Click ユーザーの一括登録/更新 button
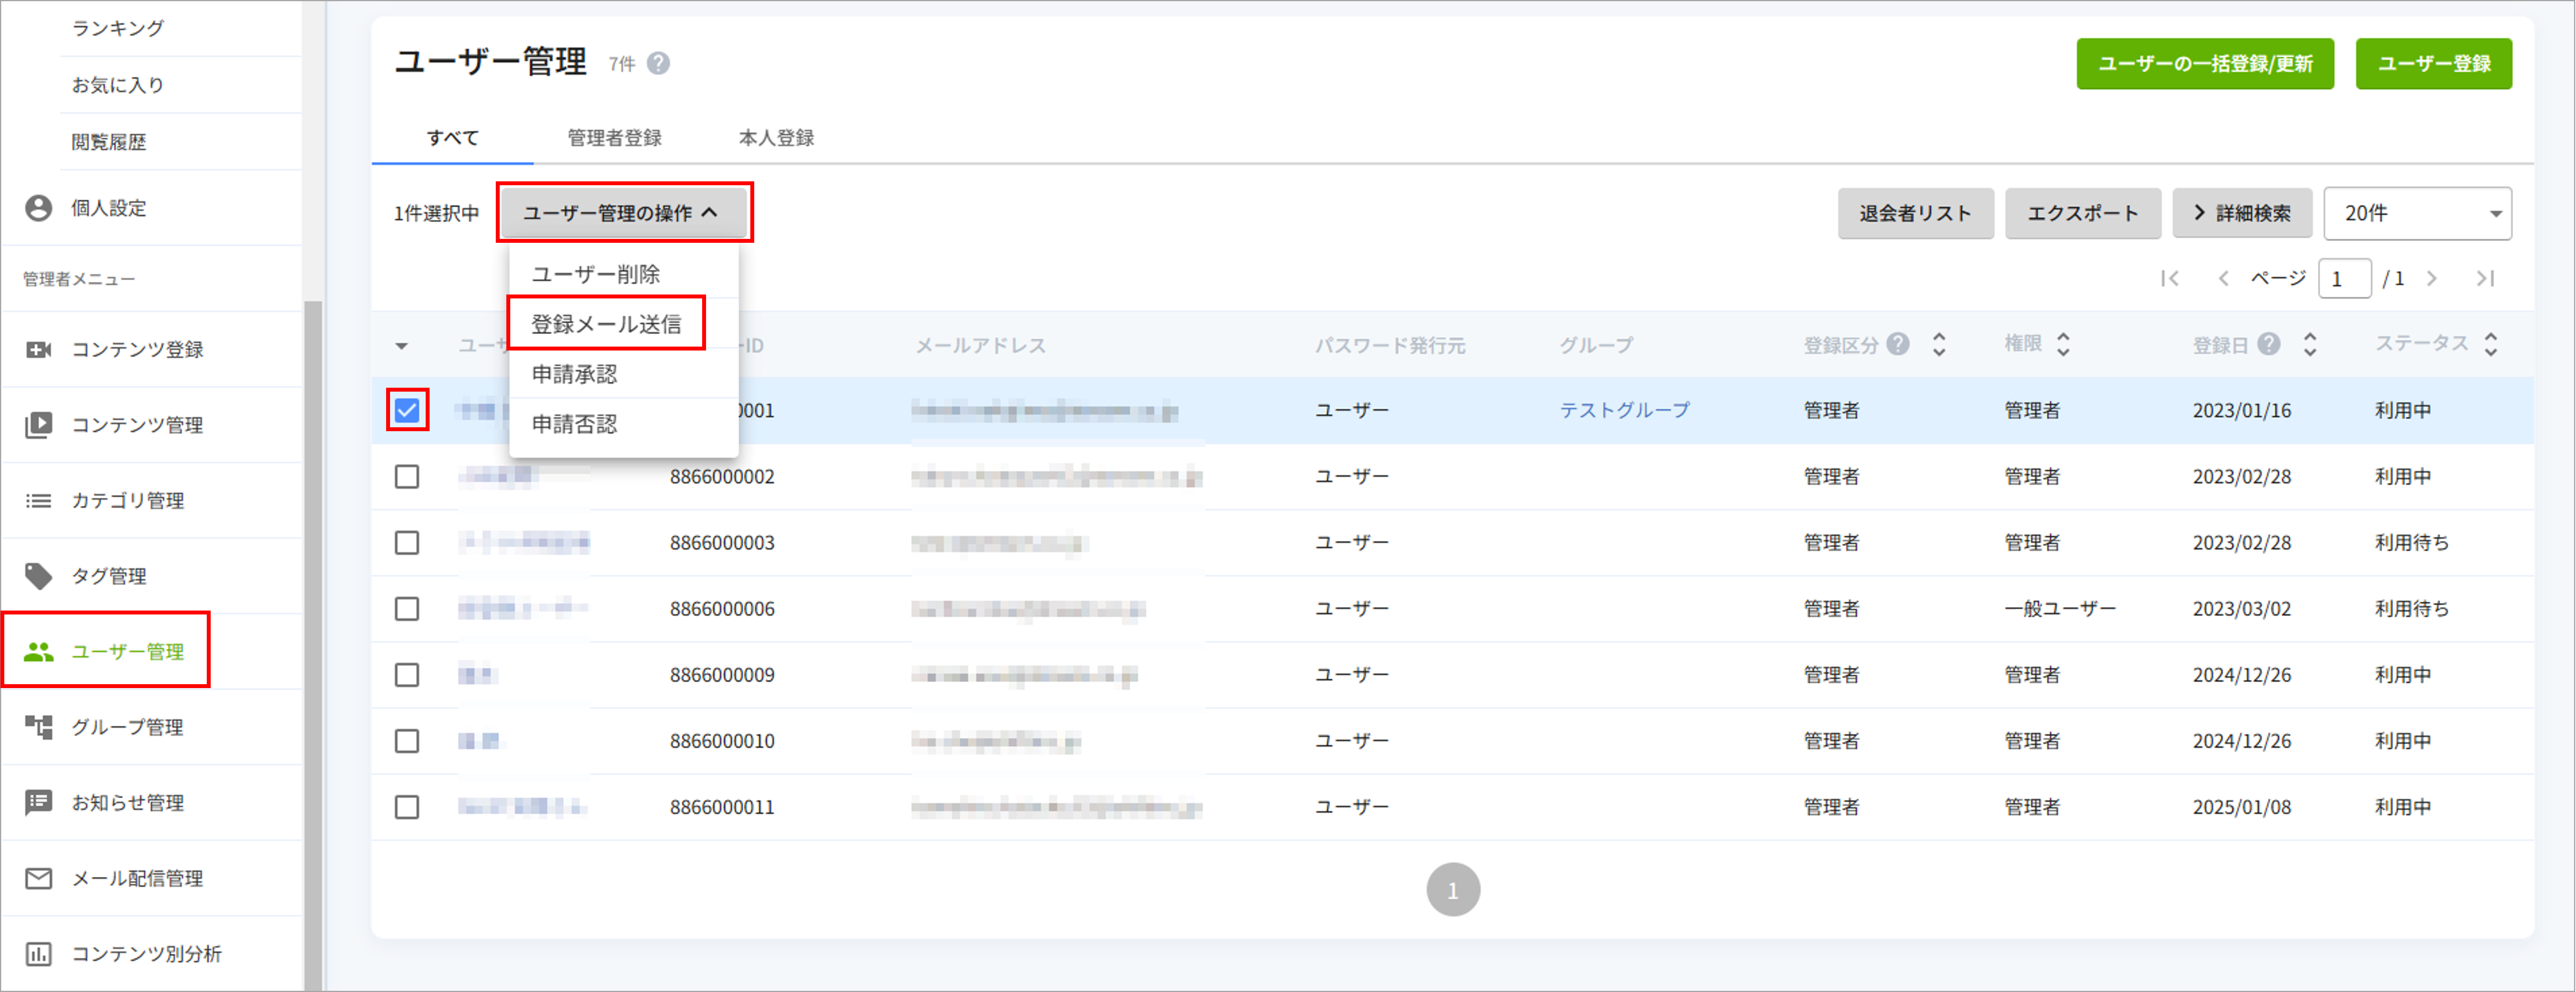The height and width of the screenshot is (992, 2576). [x=2205, y=64]
